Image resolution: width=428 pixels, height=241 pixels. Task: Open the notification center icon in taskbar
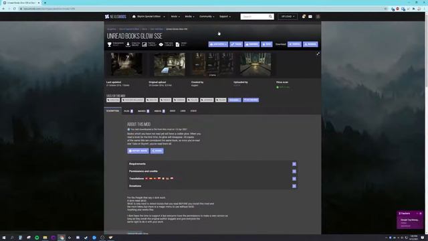point(423,238)
